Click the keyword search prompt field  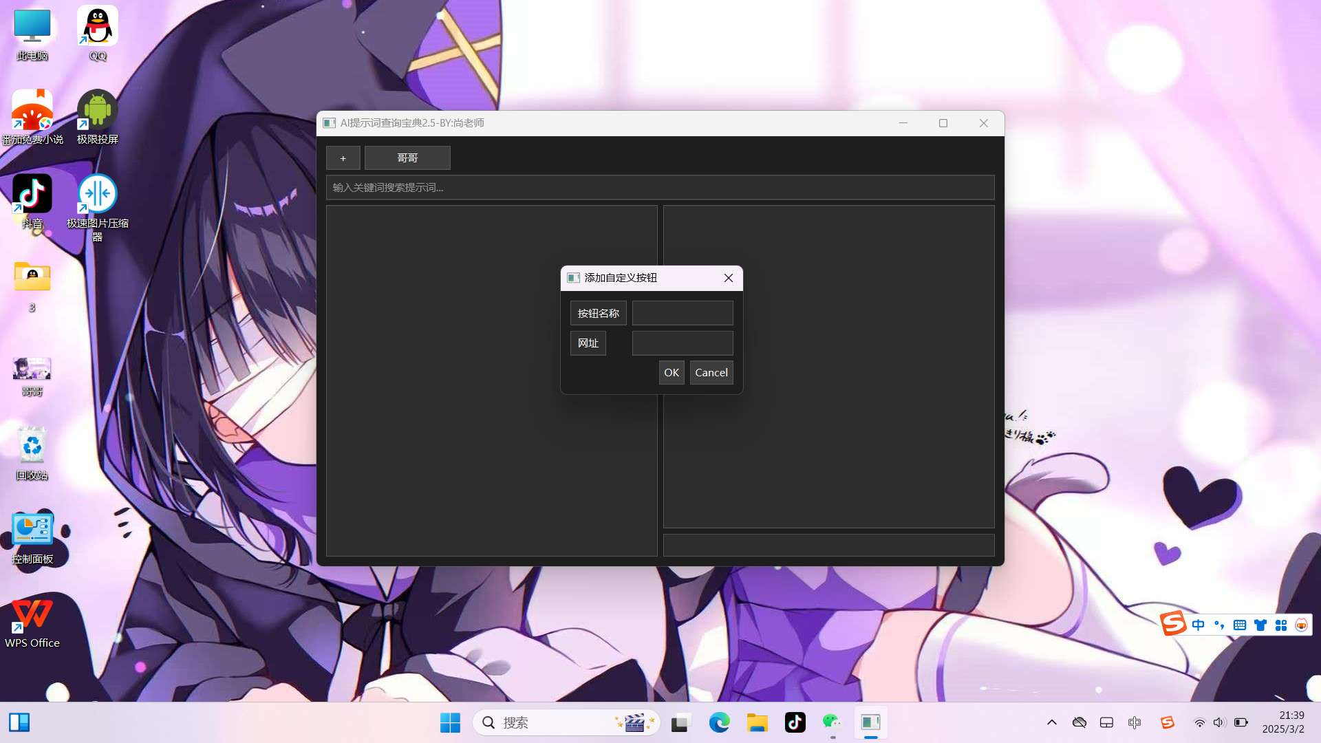[660, 187]
